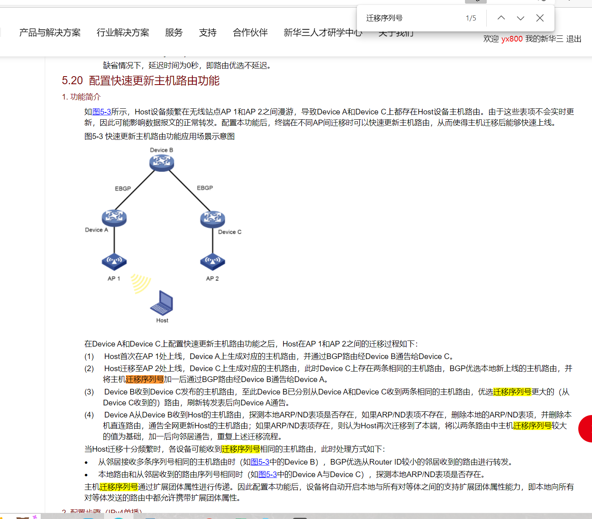Viewport: 592px width, 519px height.
Task: Follow 图5-3 link before 中的Device B
Action: coord(260,462)
